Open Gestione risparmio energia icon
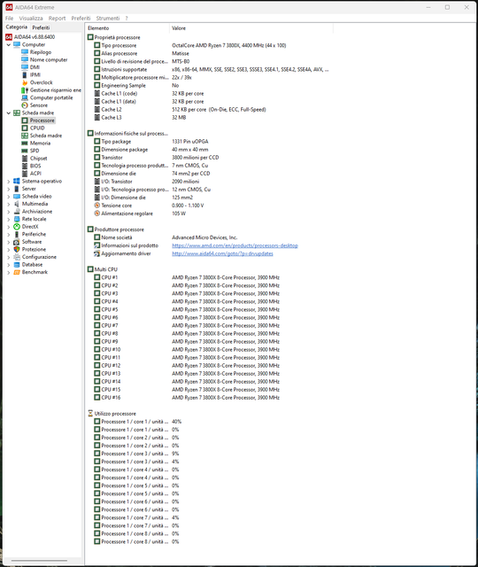Viewport: 478px width, 567px height. click(x=25, y=90)
